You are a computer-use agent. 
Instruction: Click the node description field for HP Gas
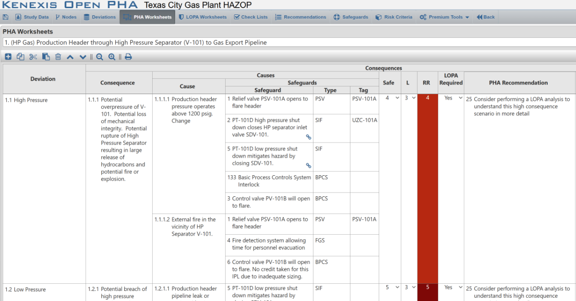pyautogui.click(x=288, y=43)
